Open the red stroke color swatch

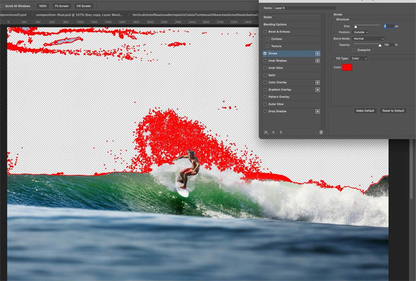coord(347,67)
